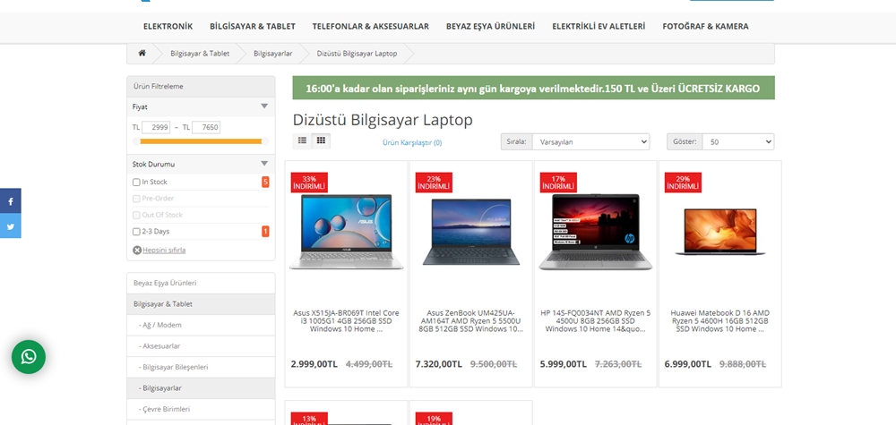Click Dizüstü Bilgisayar Laptop breadcrumb
This screenshot has height=425, width=896.
click(x=358, y=53)
